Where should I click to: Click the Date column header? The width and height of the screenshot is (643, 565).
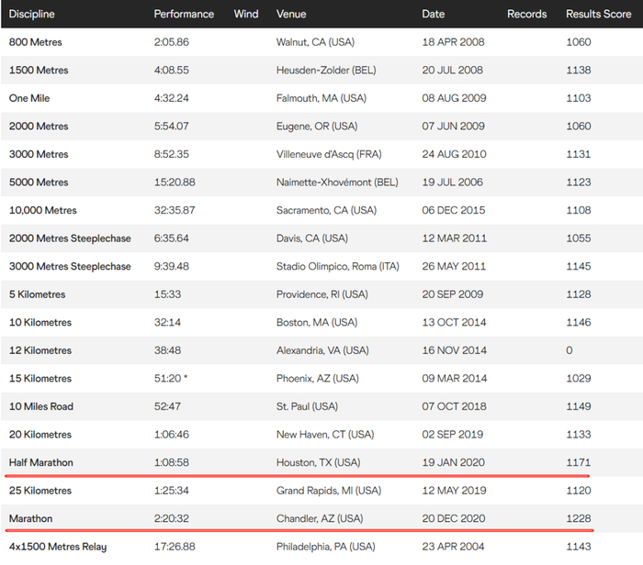coord(433,14)
